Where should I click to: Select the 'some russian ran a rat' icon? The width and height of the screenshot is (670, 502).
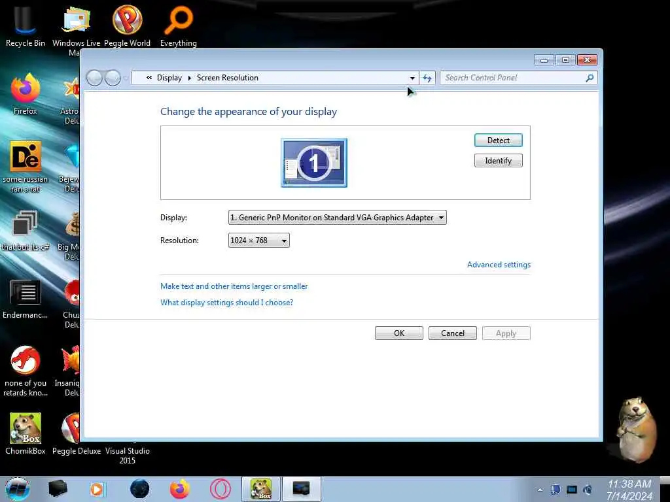tap(26, 167)
